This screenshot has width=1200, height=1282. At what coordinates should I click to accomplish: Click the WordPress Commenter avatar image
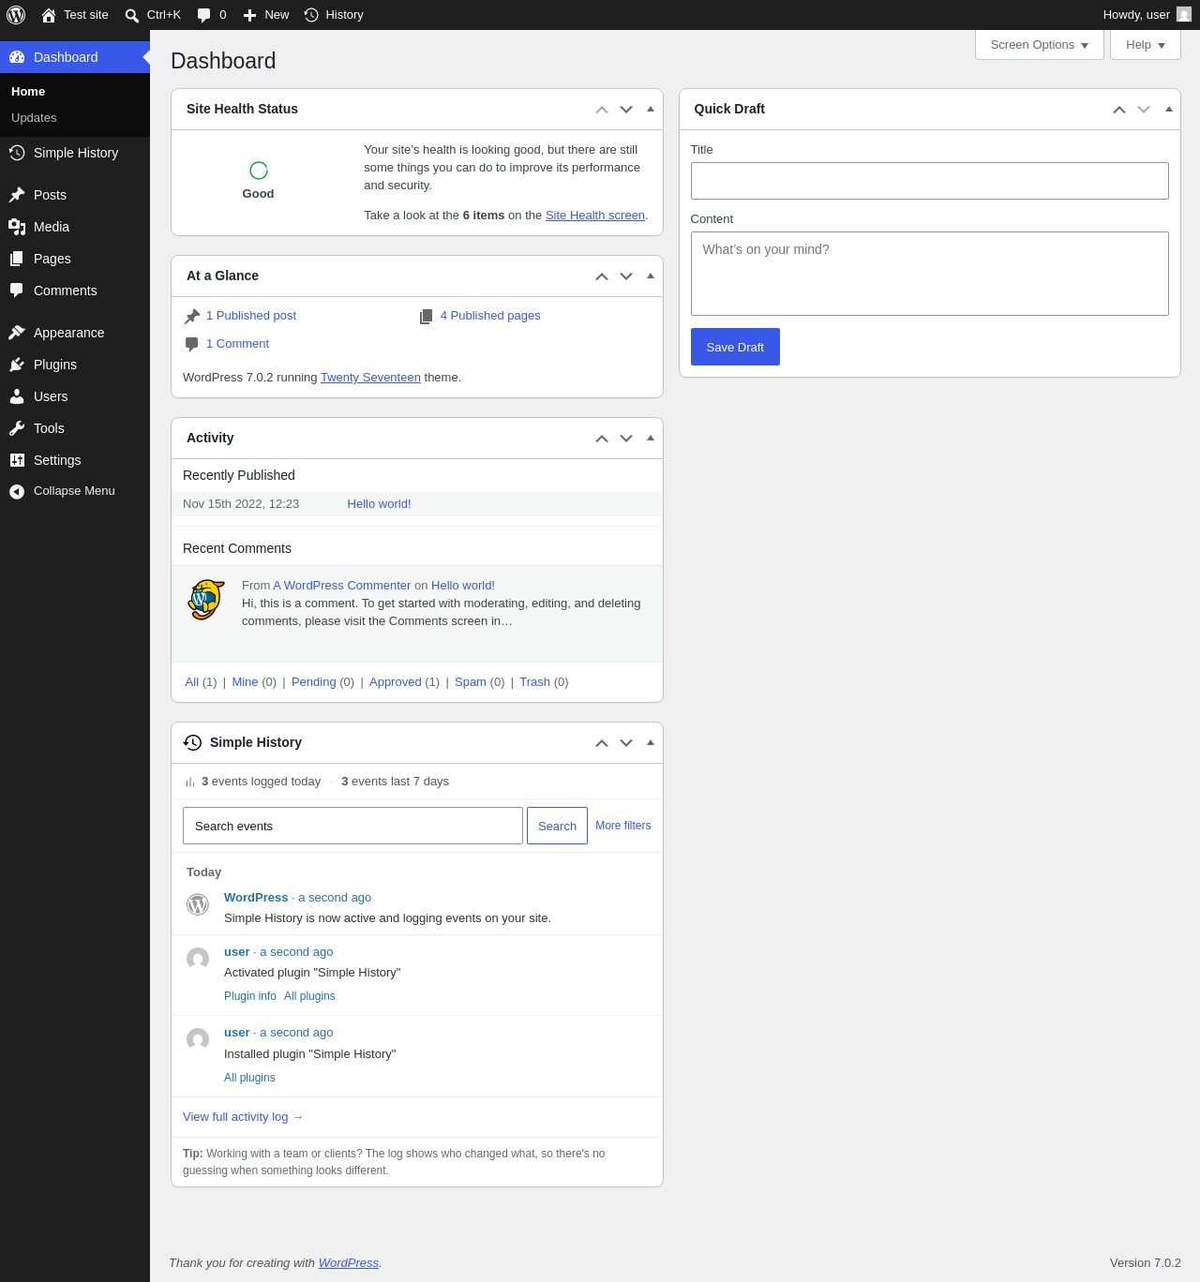click(x=206, y=600)
